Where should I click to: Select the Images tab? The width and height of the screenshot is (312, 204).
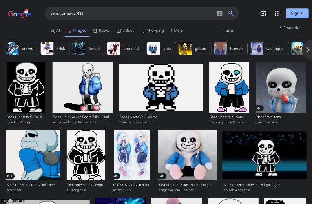[x=77, y=31]
